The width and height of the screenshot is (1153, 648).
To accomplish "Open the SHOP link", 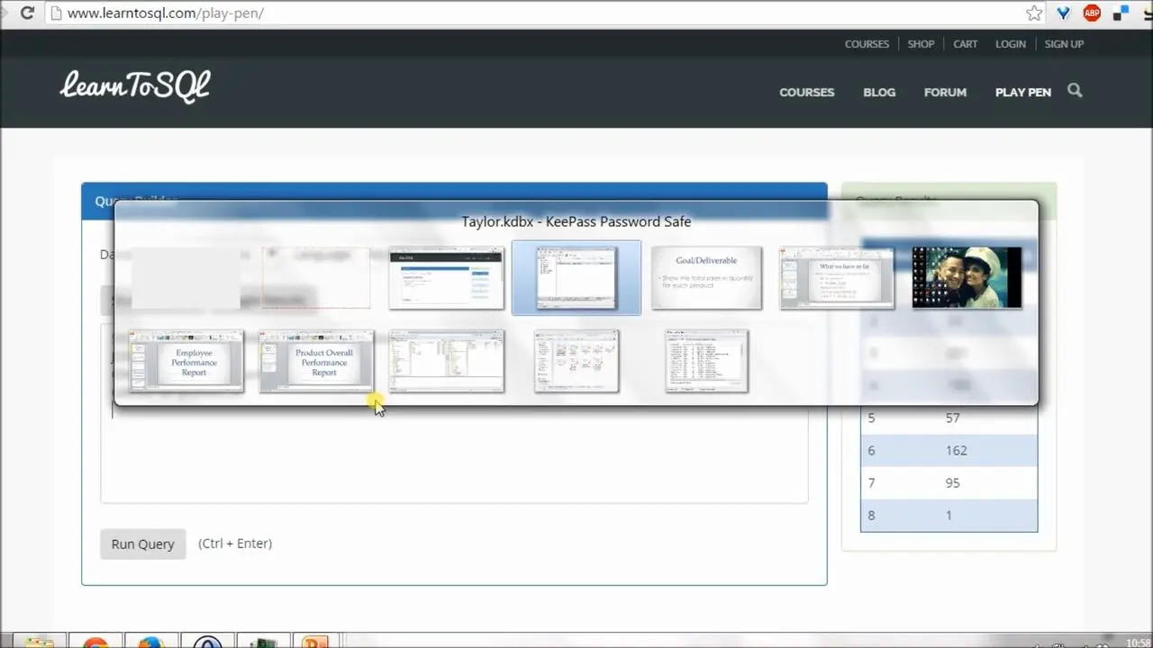I will tap(921, 43).
